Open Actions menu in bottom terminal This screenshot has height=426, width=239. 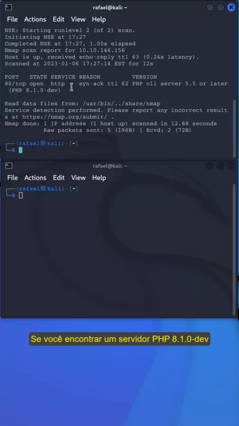click(35, 178)
